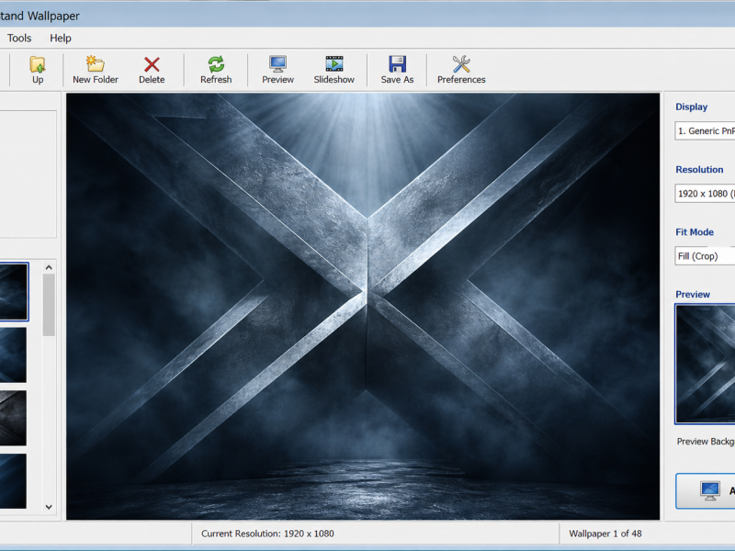Click the thumbnail list scroll down arrow
The width and height of the screenshot is (735, 551).
[x=49, y=507]
